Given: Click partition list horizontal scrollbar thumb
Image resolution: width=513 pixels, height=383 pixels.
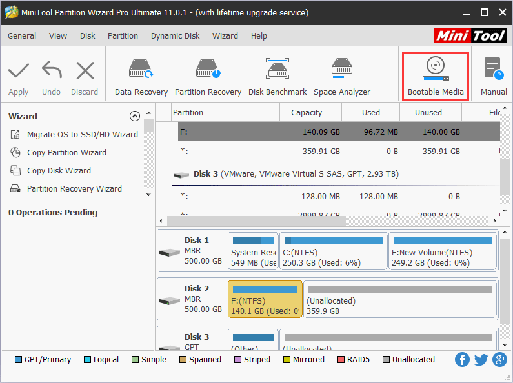Looking at the screenshot, I should 257,221.
